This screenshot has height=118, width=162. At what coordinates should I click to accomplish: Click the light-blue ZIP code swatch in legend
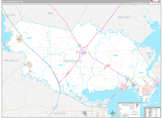pos(126,106)
